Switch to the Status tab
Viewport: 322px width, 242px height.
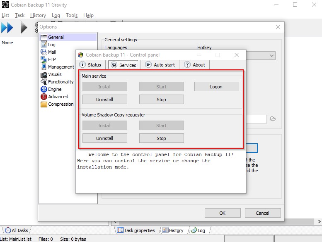pos(90,65)
